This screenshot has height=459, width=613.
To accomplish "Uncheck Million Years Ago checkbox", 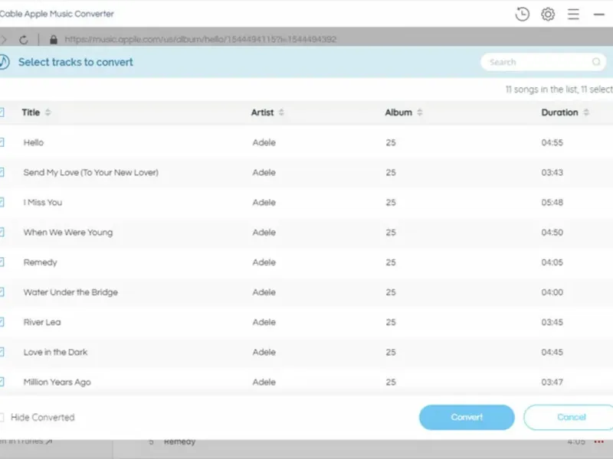I will (2, 382).
